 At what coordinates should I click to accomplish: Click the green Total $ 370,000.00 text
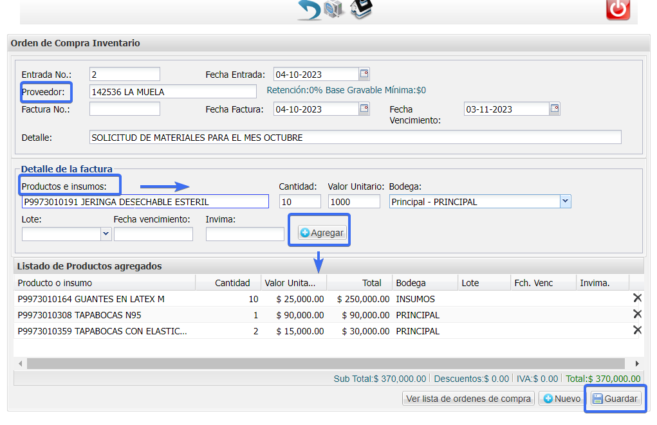coord(603,379)
